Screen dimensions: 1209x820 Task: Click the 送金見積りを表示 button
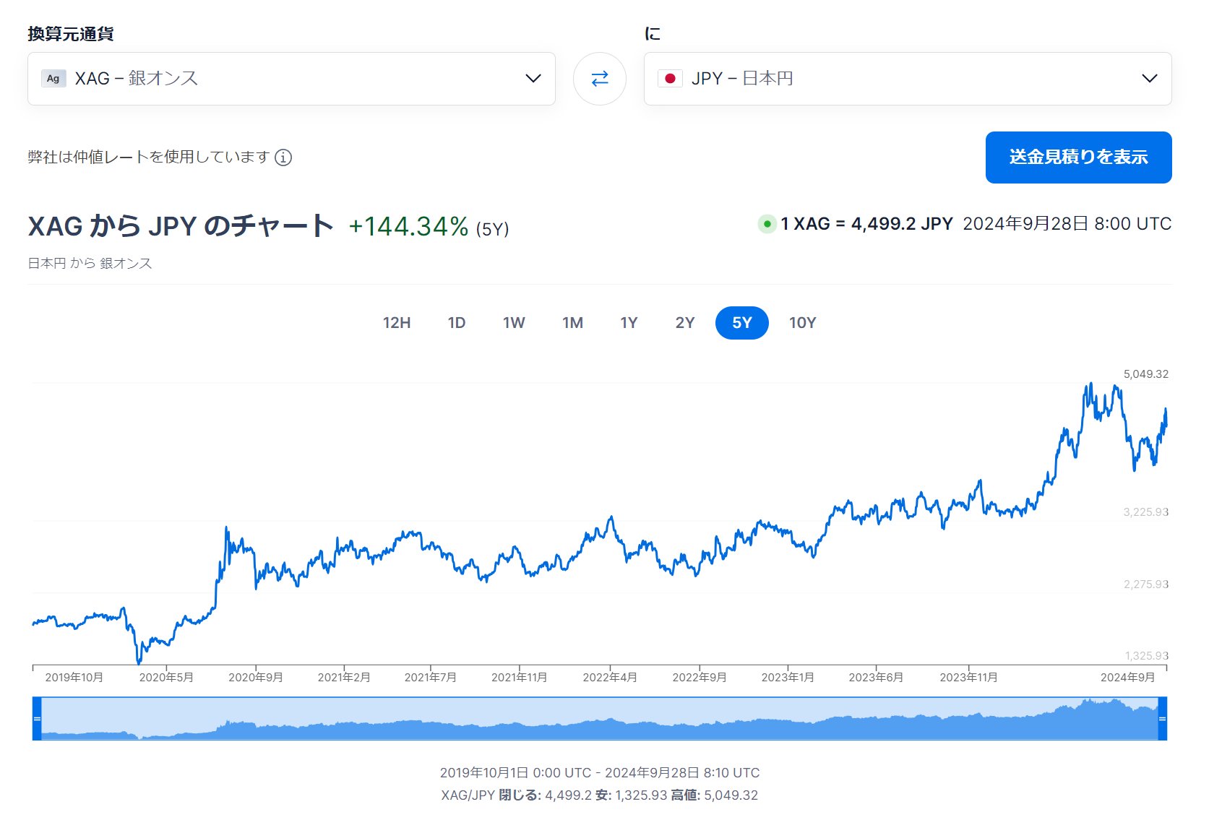click(x=1077, y=157)
